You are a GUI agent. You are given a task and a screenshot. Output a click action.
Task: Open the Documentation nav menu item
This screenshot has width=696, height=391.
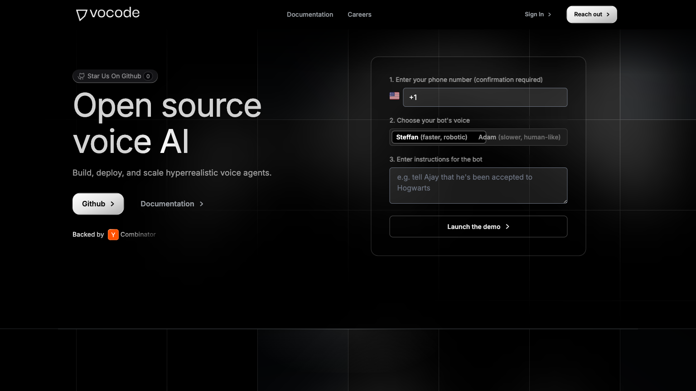[310, 14]
